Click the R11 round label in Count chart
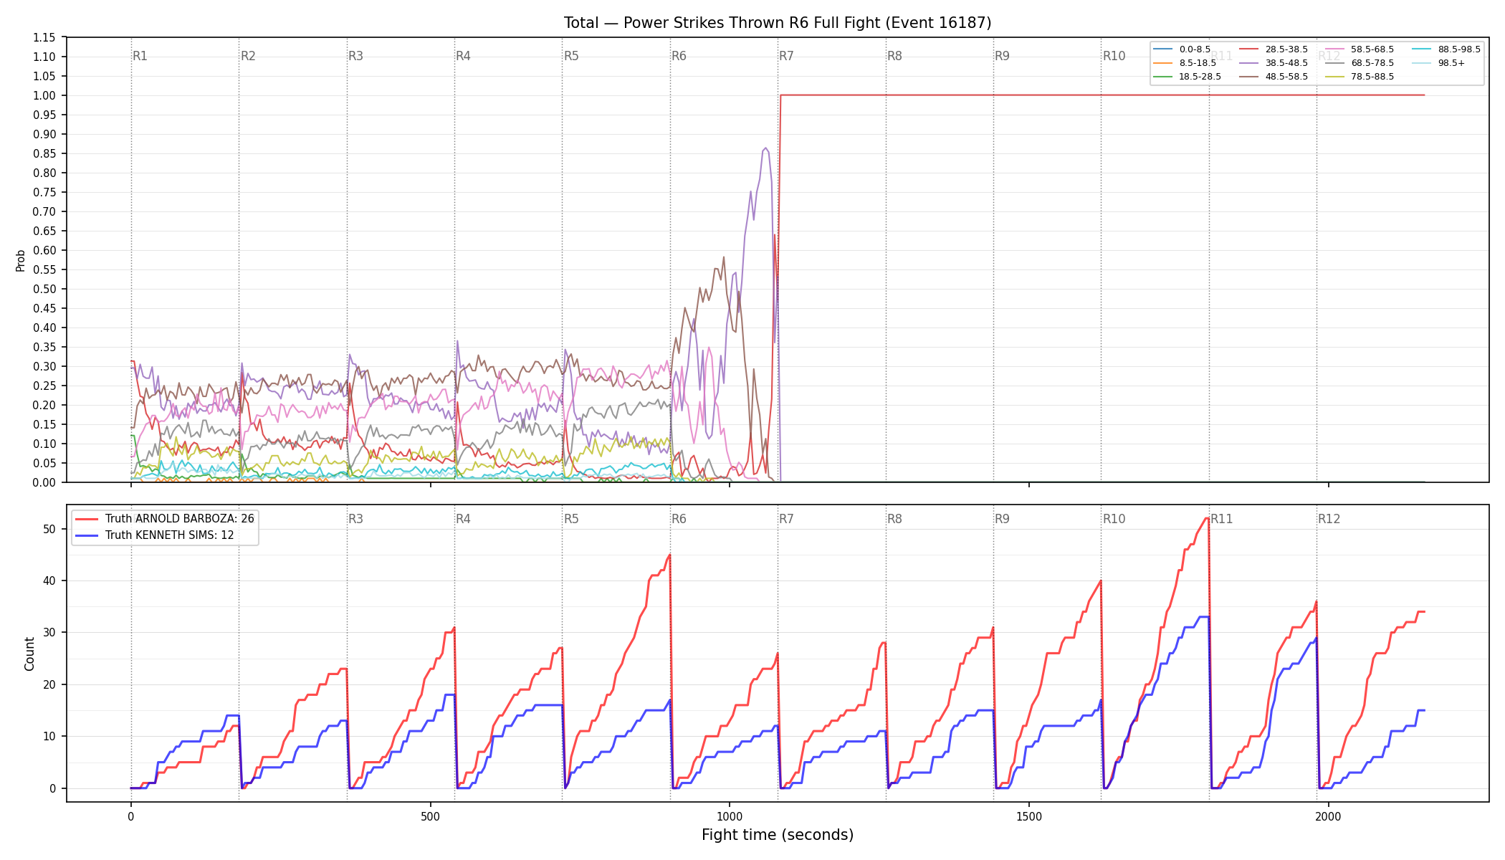Viewport: 1505px width, 860px height. coord(1221,519)
